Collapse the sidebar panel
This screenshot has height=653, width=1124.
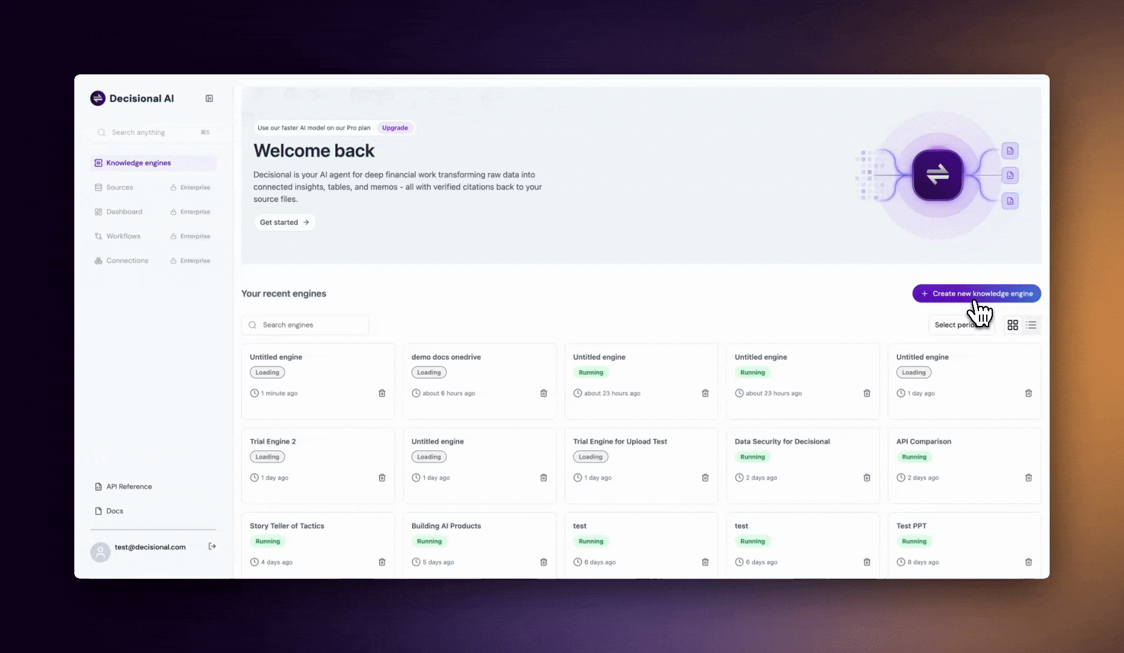(x=209, y=98)
